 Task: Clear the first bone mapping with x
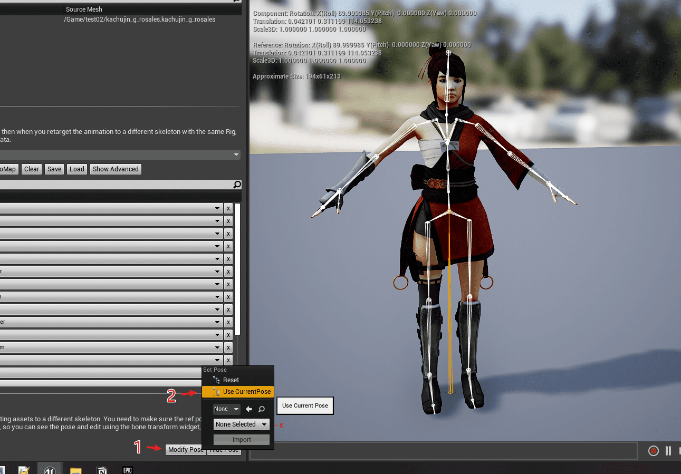tap(228, 208)
